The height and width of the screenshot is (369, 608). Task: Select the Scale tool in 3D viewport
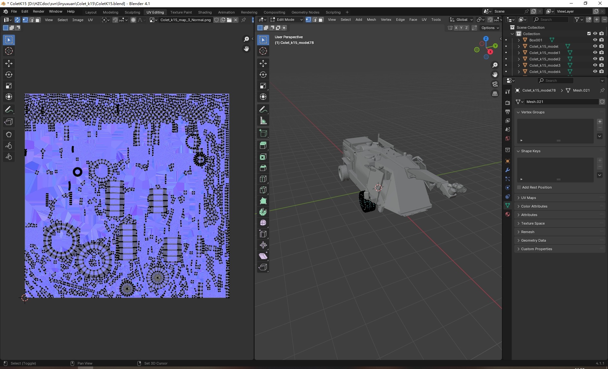[x=263, y=86]
